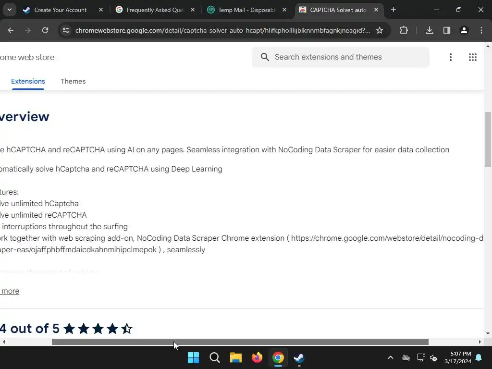492x369 pixels.
Task: Open Chrome downloads
Action: coord(430,30)
